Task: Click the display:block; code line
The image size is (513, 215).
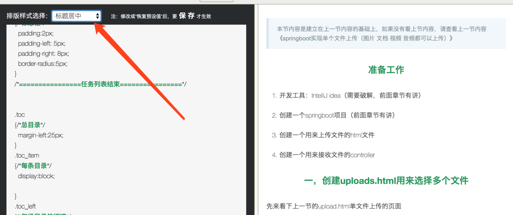Action: [x=36, y=176]
